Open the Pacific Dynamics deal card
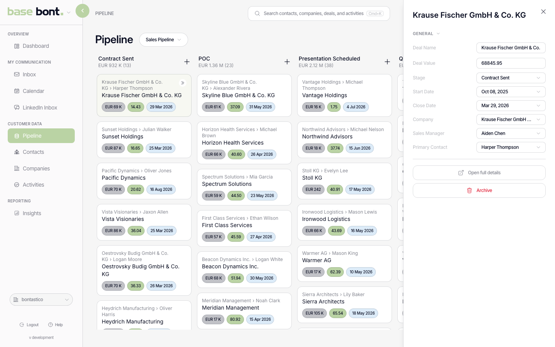The image size is (555, 347). tap(144, 181)
